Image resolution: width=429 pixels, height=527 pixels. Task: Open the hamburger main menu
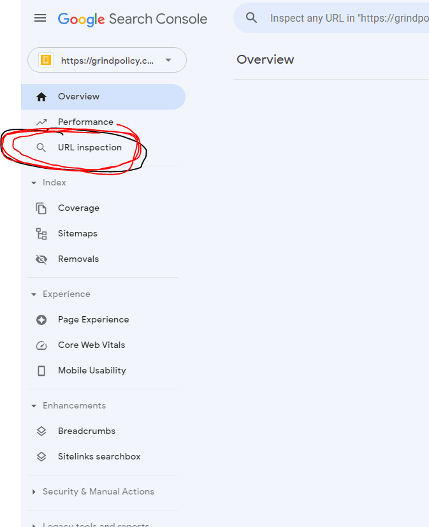click(40, 18)
